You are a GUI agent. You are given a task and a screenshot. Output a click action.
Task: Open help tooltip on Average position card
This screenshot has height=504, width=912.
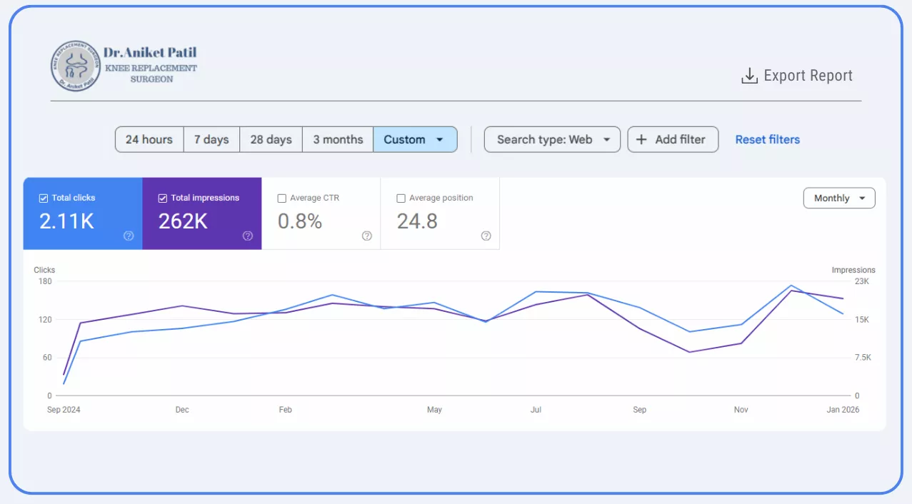tap(486, 236)
